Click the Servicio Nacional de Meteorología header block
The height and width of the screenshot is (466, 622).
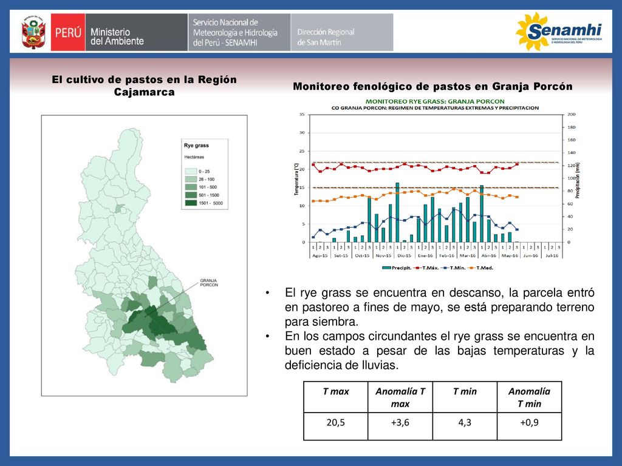[x=239, y=32]
